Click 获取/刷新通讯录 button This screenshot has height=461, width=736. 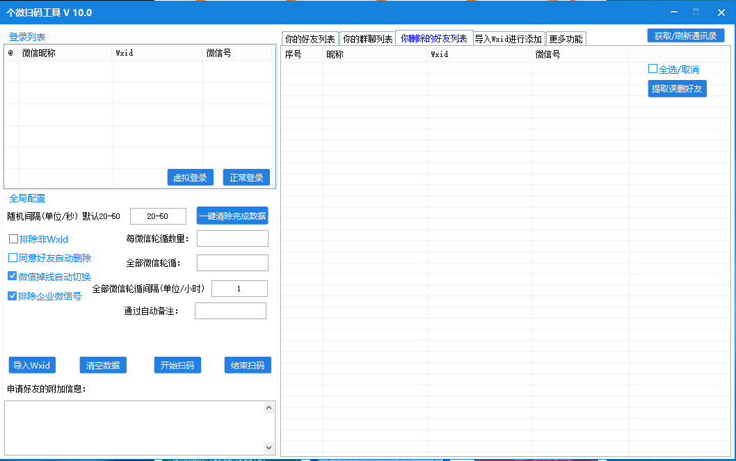point(686,35)
